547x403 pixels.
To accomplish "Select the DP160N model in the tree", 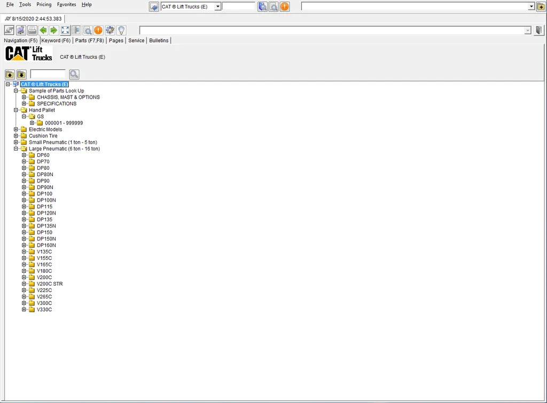I will [46, 246].
